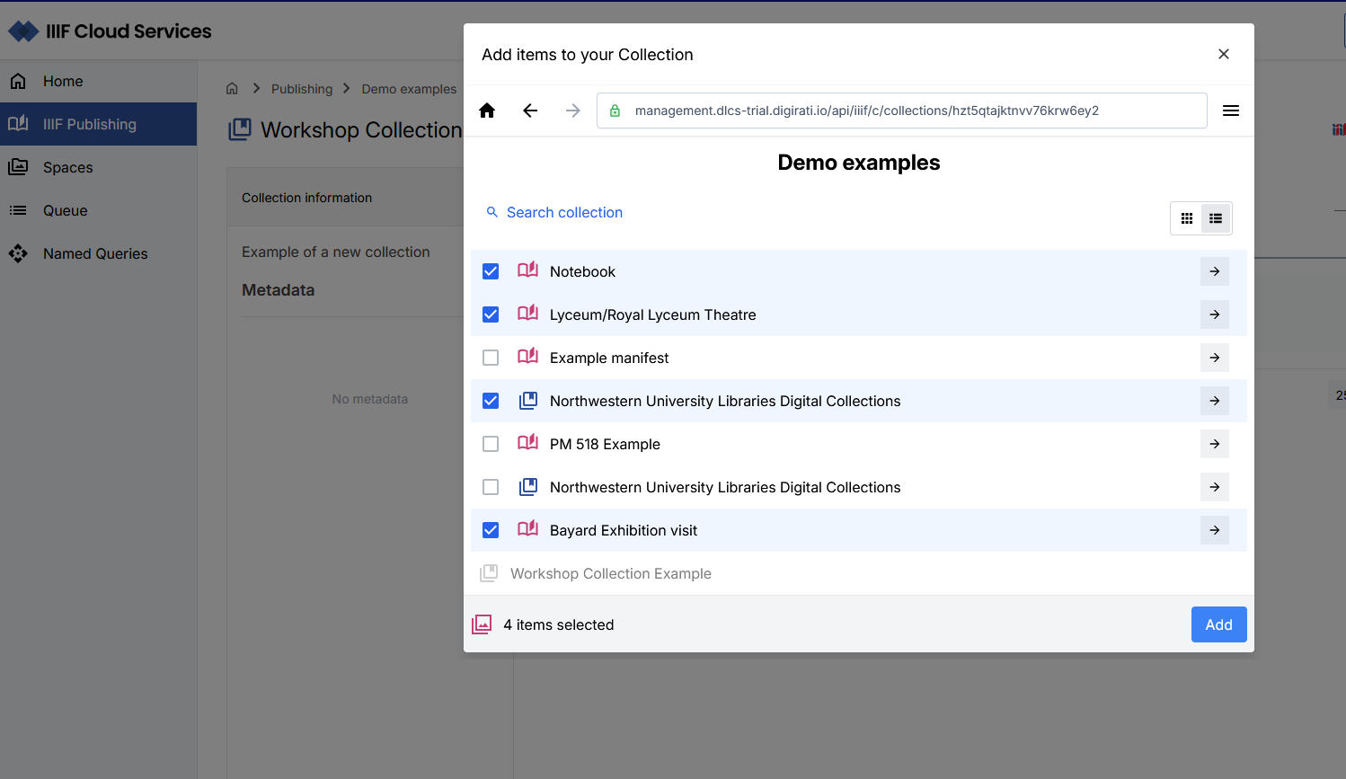This screenshot has width=1346, height=779.
Task: Check the Example manifest checkbox
Action: 491,358
